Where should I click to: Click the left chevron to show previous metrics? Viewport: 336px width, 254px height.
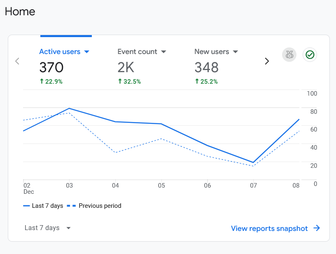pyautogui.click(x=17, y=61)
